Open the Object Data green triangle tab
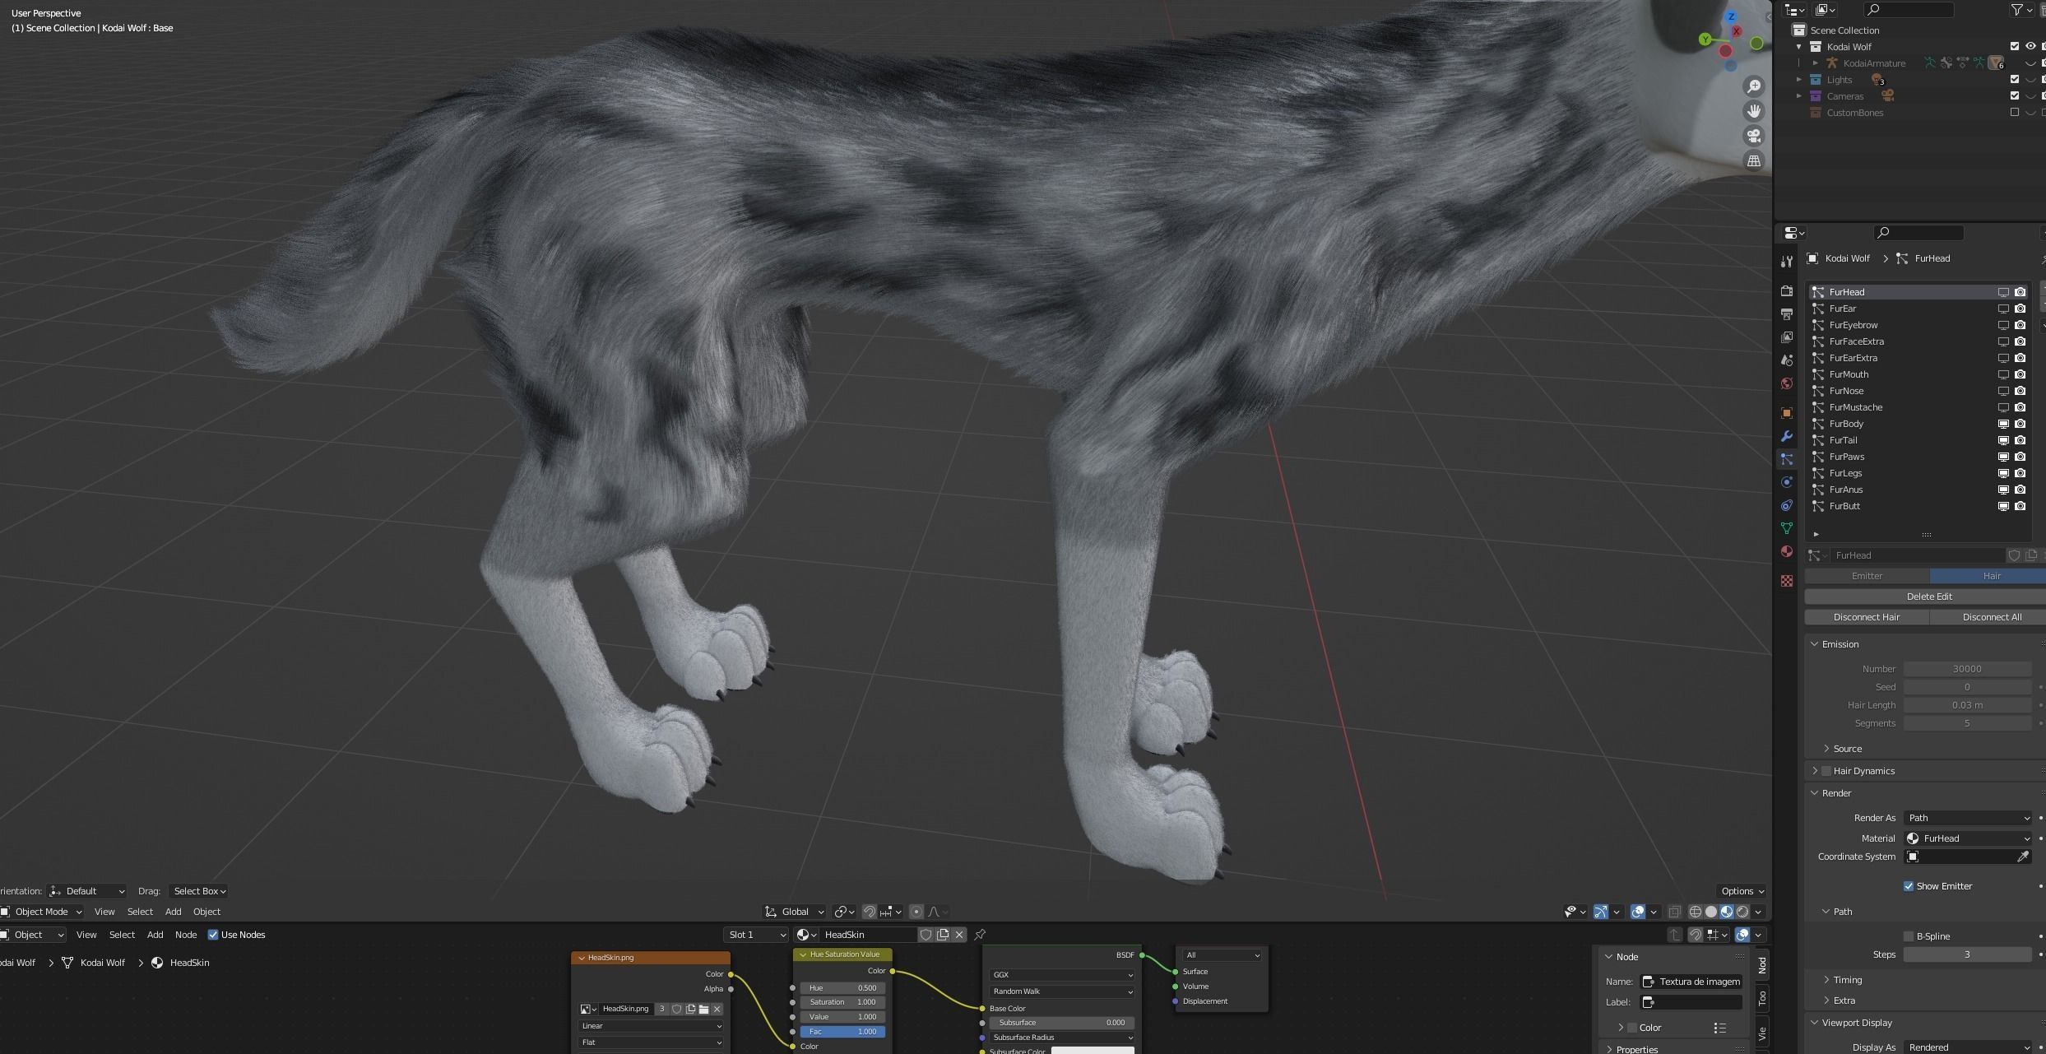Screen dimensions: 2046x1054 [x=1786, y=528]
